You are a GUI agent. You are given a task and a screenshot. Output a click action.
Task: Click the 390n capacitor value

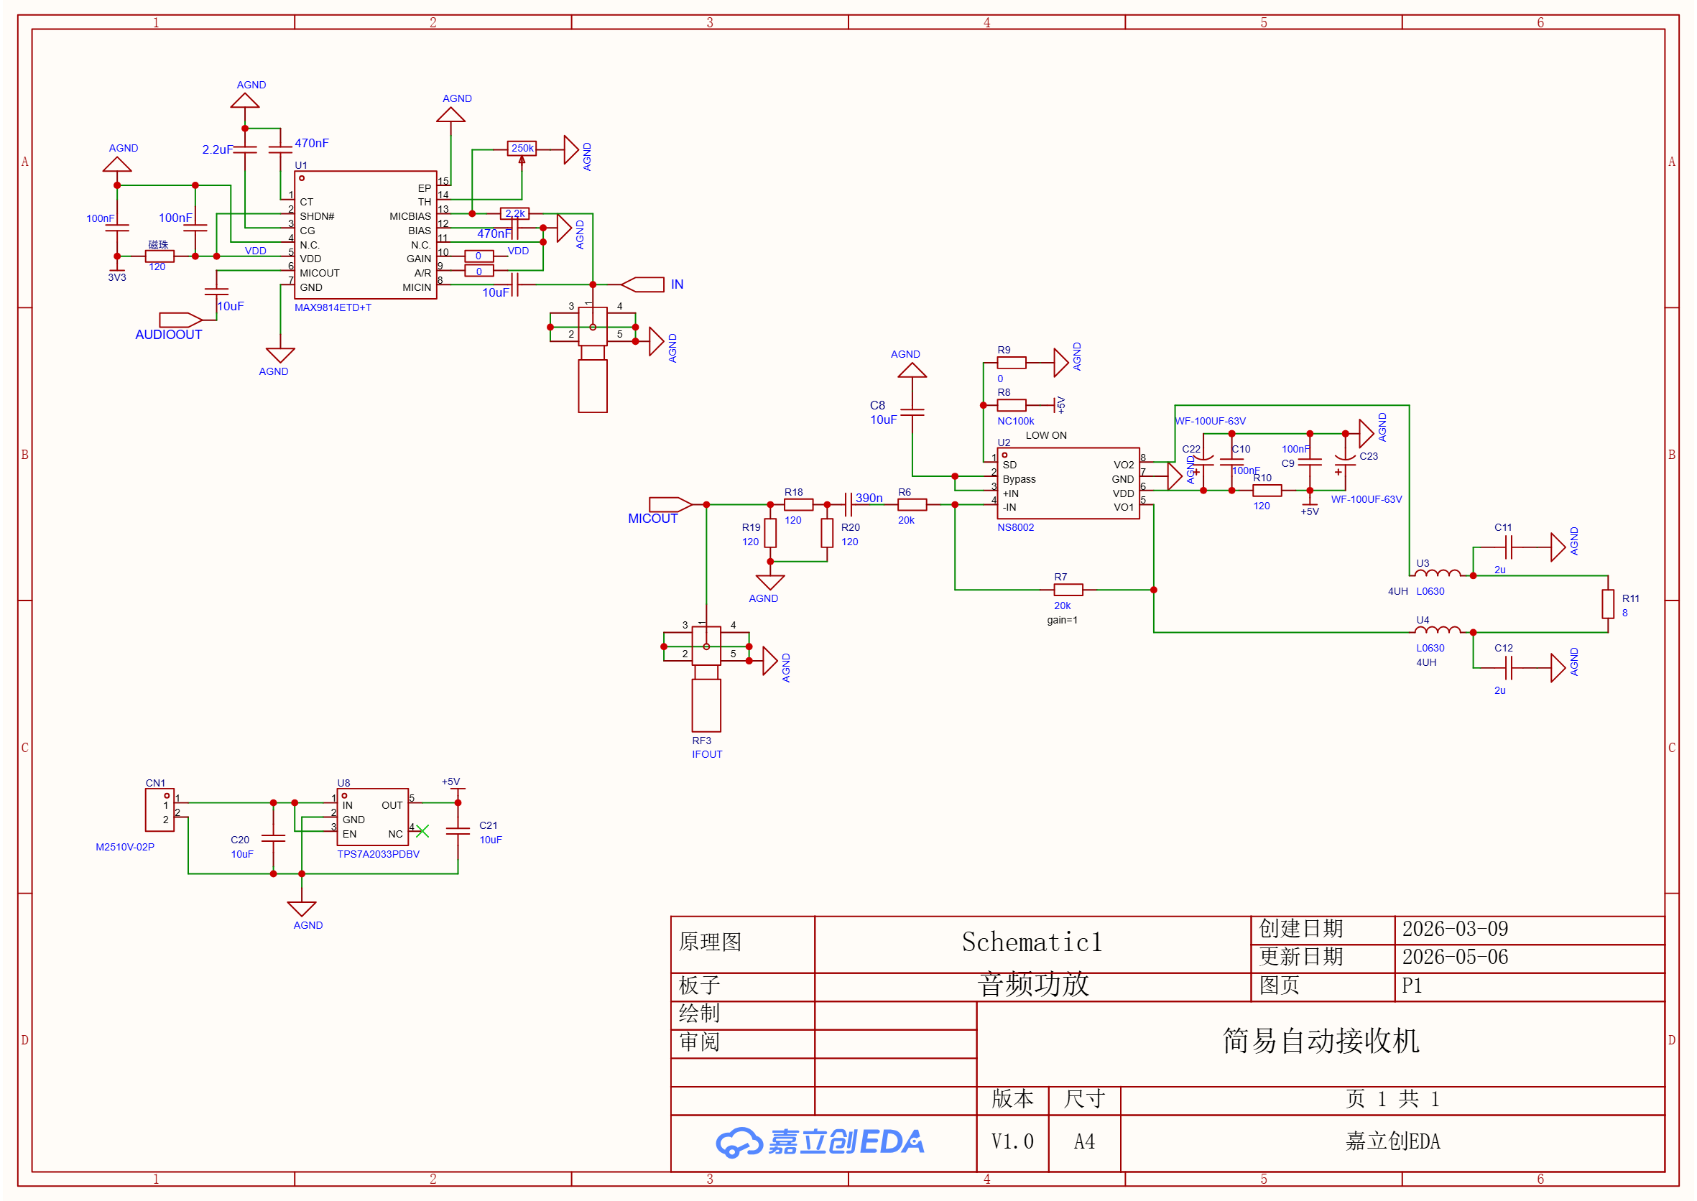[x=869, y=498]
